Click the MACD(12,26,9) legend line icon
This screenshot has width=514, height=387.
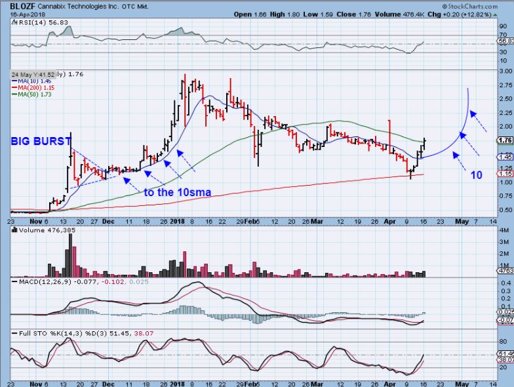pyautogui.click(x=14, y=282)
